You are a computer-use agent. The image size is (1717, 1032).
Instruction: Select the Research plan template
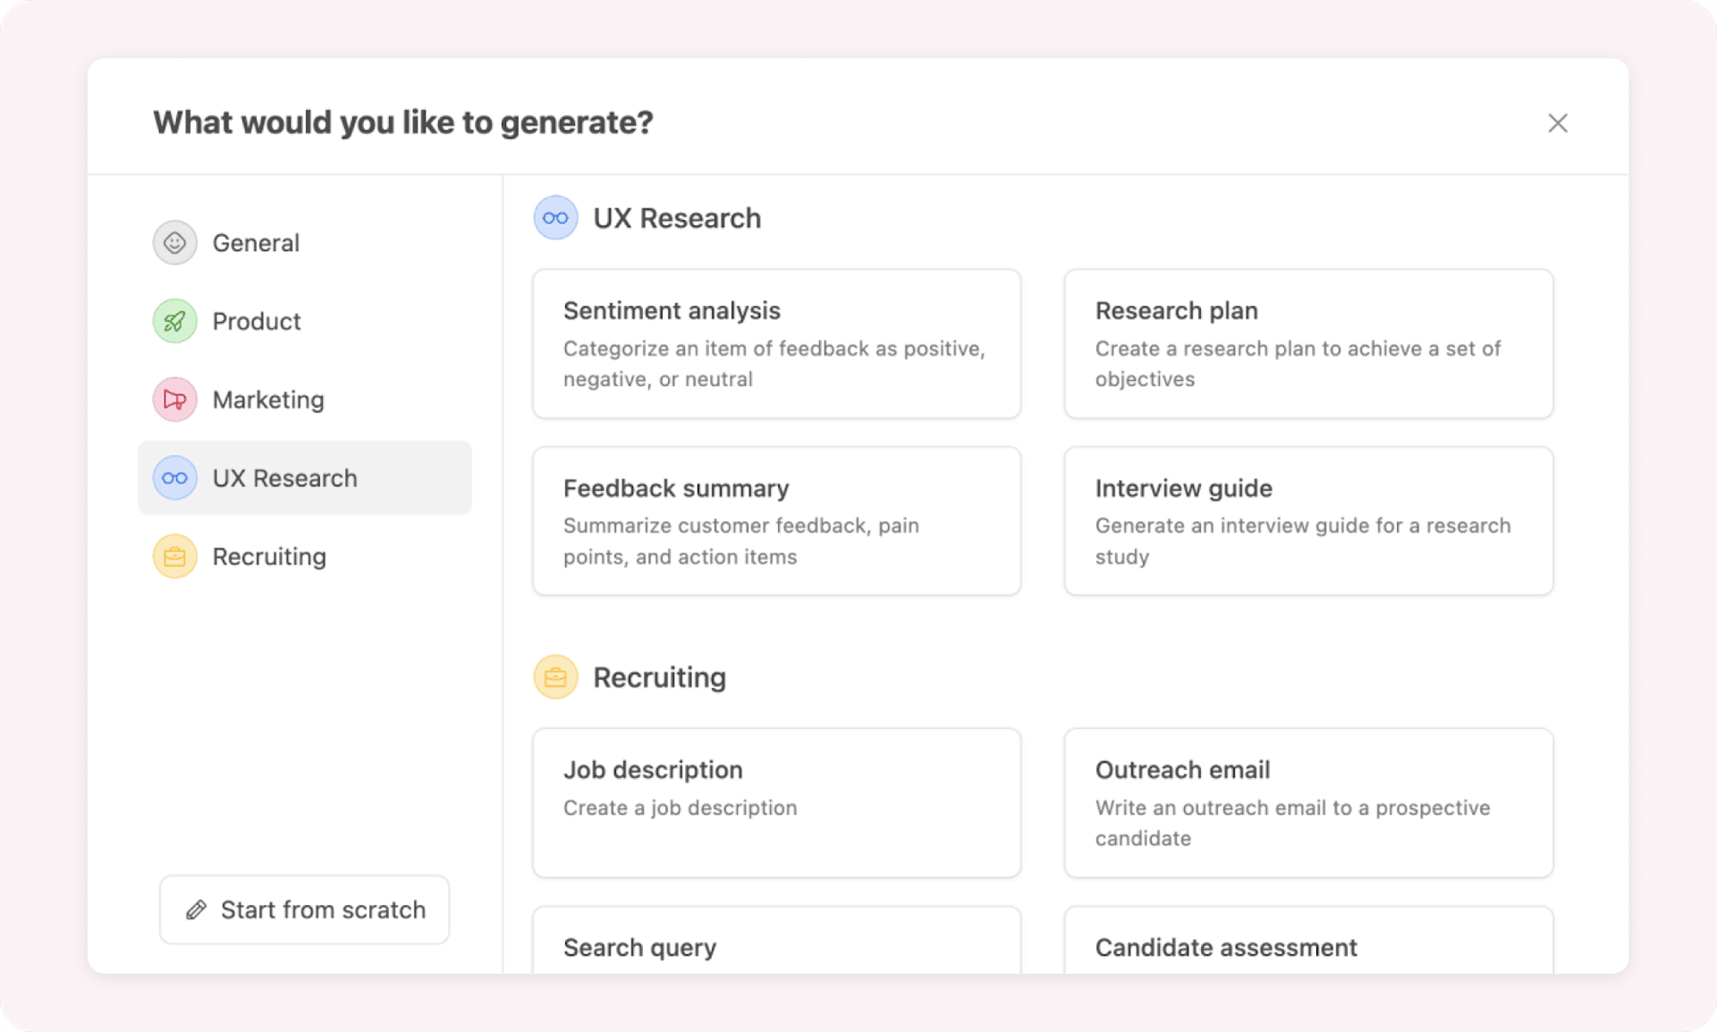(x=1307, y=344)
